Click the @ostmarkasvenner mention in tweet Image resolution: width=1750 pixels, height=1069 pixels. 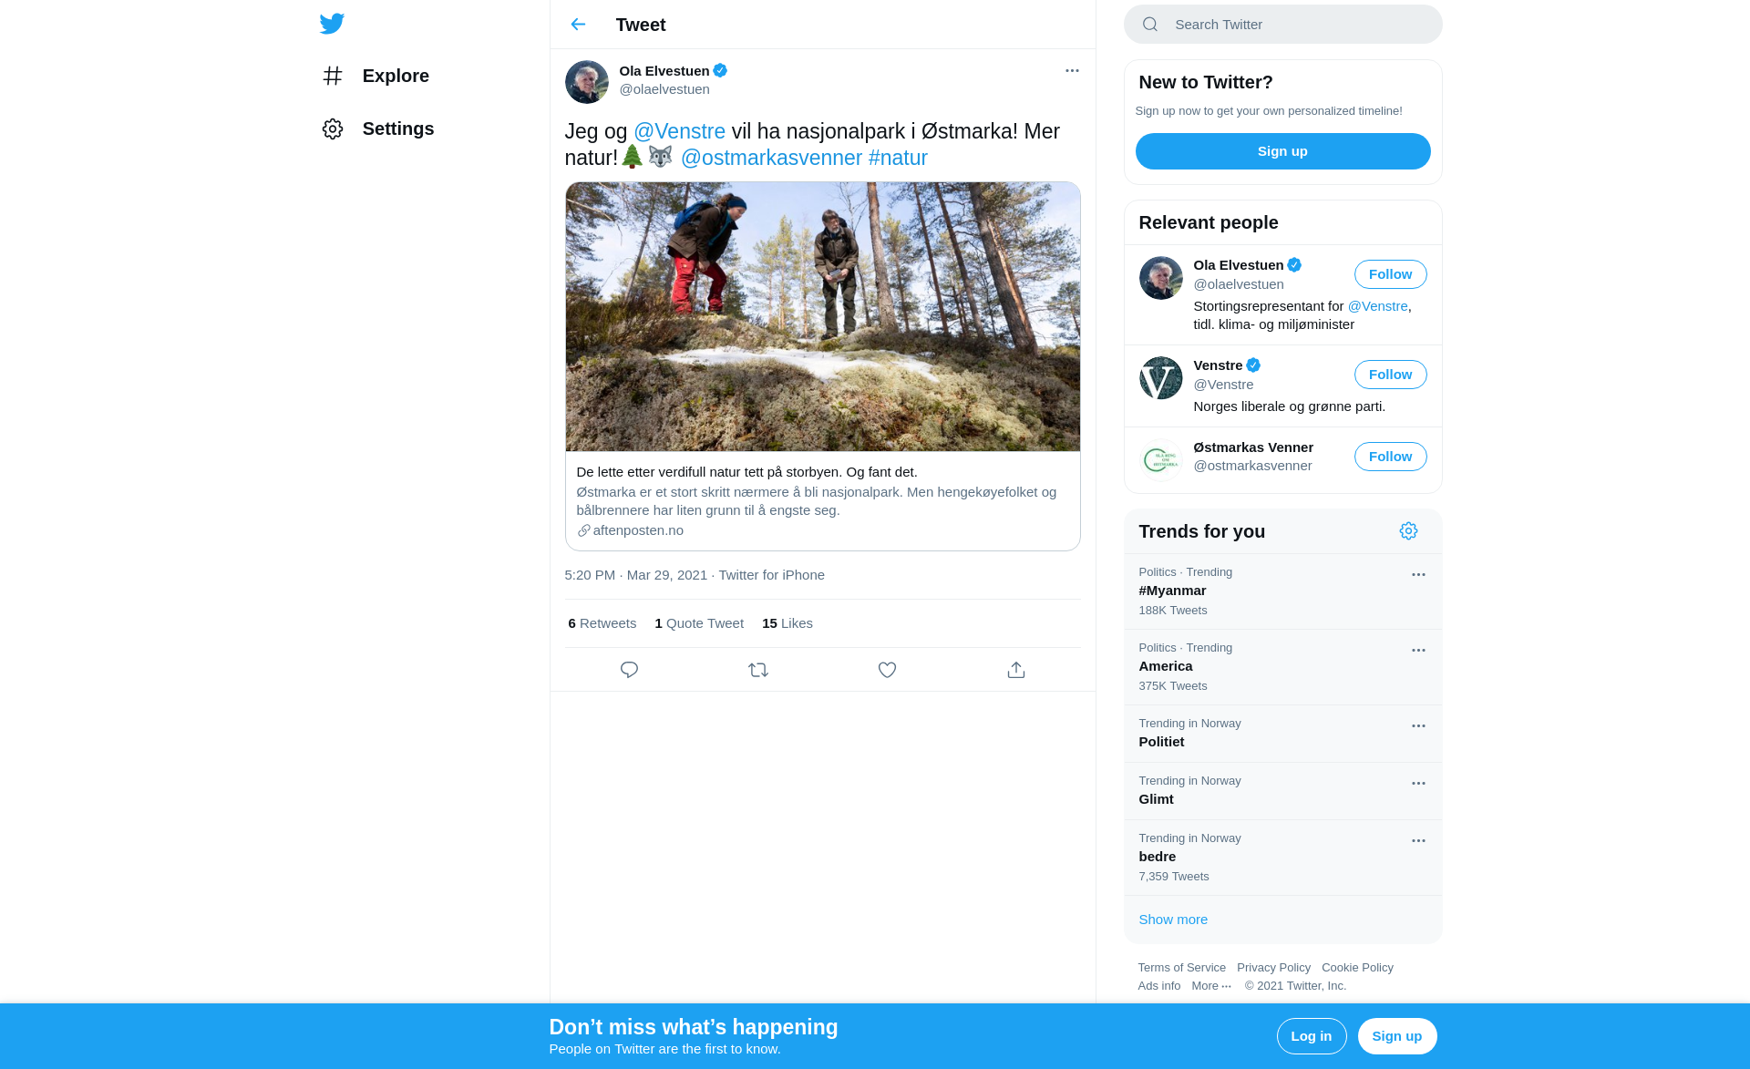pos(771,158)
